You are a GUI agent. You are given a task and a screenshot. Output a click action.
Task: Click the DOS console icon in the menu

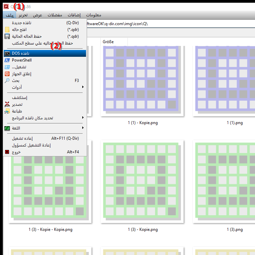(7, 53)
